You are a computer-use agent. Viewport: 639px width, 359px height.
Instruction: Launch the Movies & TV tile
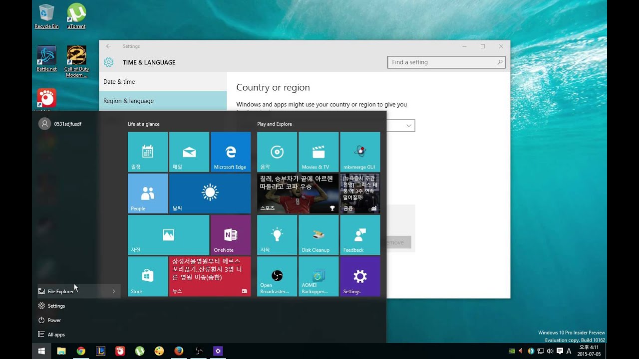319,152
